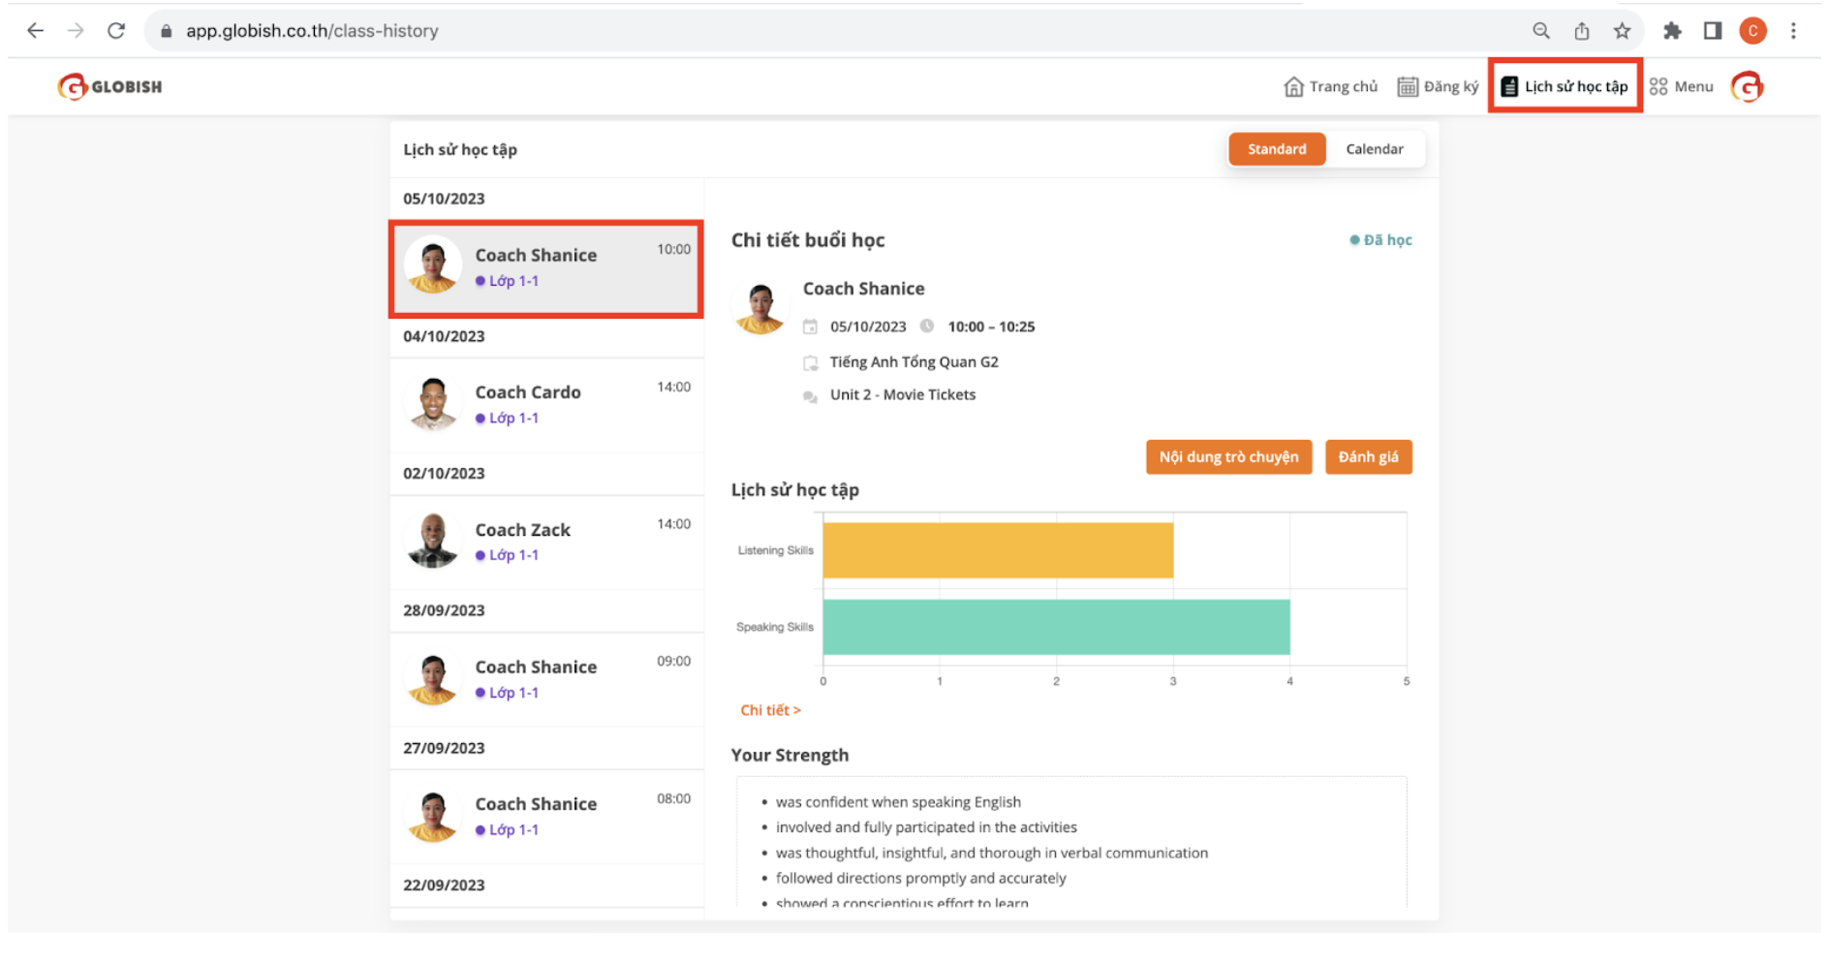
Task: Go to Trang chủ home page
Action: pos(1331,87)
